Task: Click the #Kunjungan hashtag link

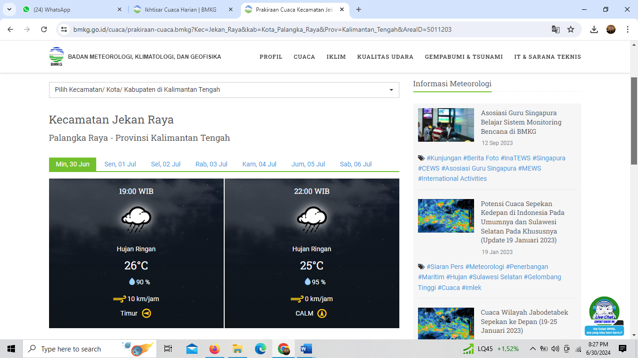Action: point(444,158)
